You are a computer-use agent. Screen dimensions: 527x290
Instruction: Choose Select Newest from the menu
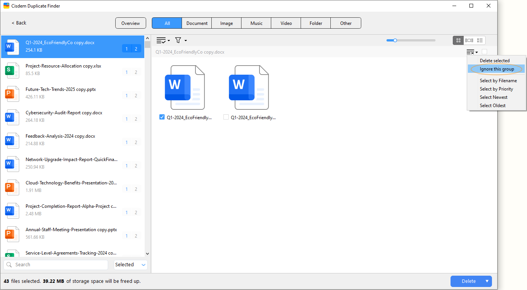point(493,97)
